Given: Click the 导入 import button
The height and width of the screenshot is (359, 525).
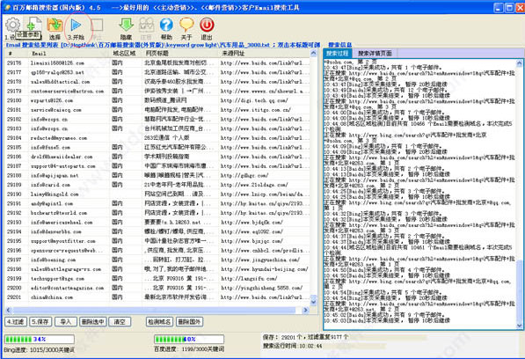Looking at the screenshot, I should (66, 322).
